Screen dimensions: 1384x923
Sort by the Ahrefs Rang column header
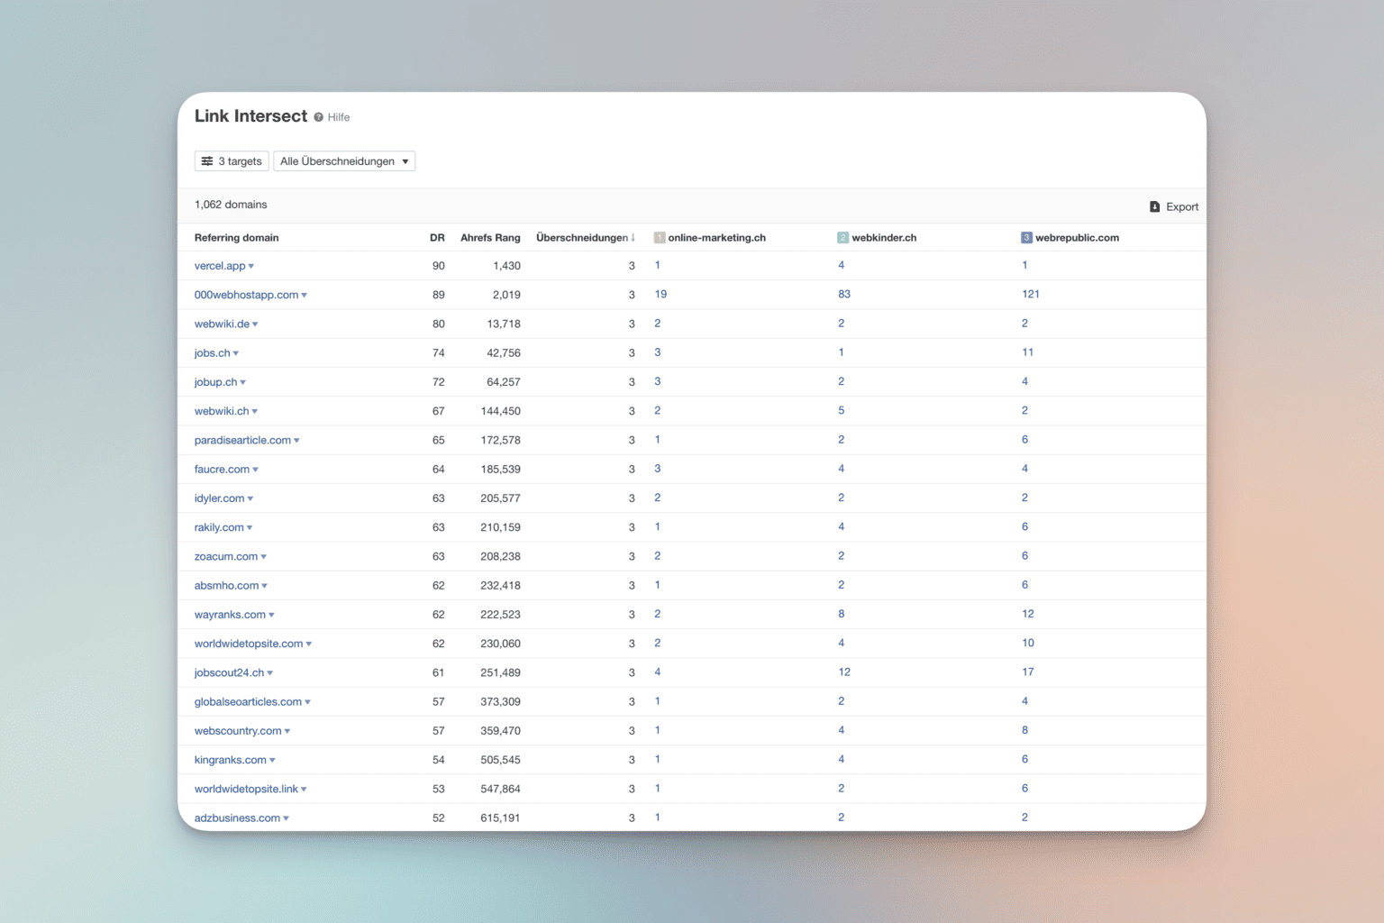(490, 238)
